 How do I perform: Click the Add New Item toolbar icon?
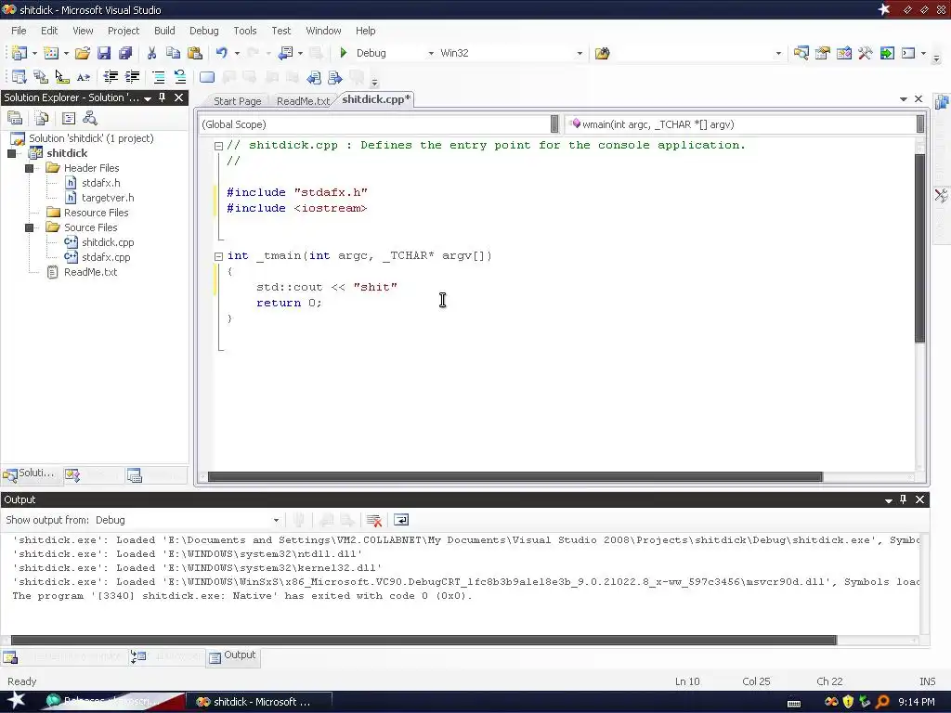(51, 53)
